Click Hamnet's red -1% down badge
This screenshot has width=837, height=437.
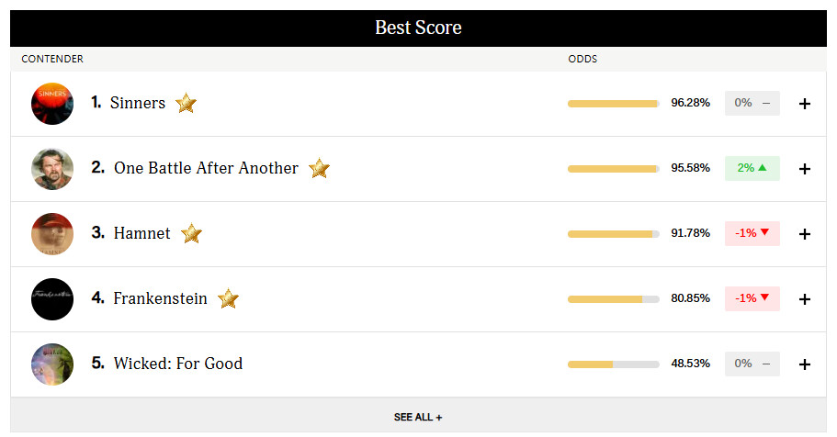752,233
